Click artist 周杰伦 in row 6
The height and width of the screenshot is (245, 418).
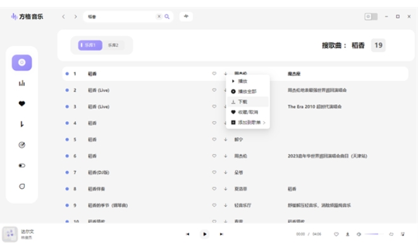[x=240, y=156]
